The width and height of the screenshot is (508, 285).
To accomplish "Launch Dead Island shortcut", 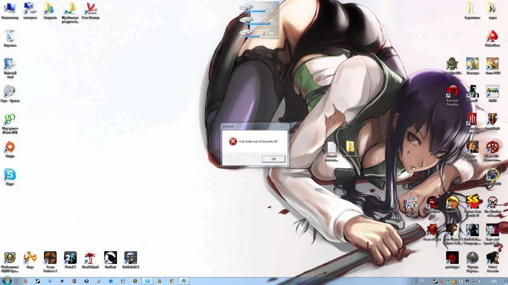I will pos(90,260).
